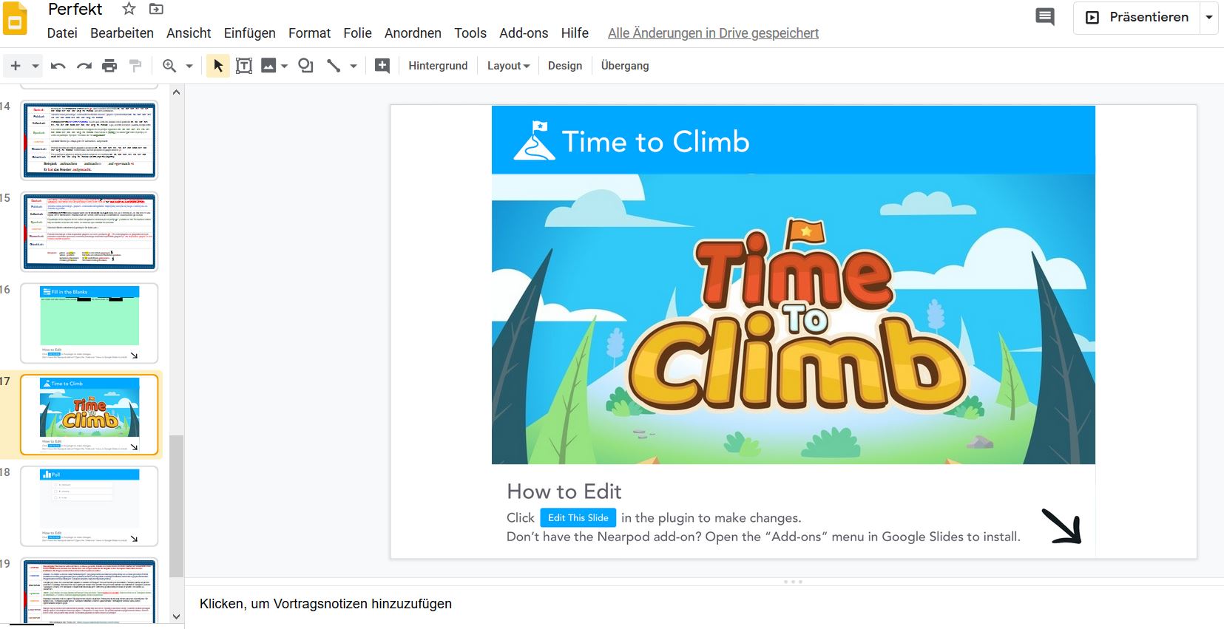Click 'Alle Änderungen in Drive gespeichert' link

[713, 33]
